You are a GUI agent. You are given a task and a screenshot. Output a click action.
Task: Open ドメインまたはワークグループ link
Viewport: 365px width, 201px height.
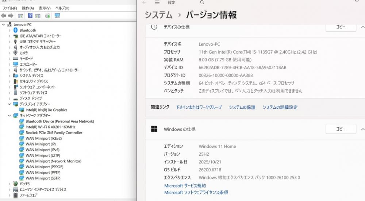(x=199, y=107)
